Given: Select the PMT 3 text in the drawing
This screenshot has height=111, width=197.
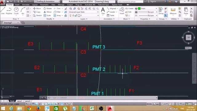Looking at the screenshot, I should pyautogui.click(x=99, y=47).
